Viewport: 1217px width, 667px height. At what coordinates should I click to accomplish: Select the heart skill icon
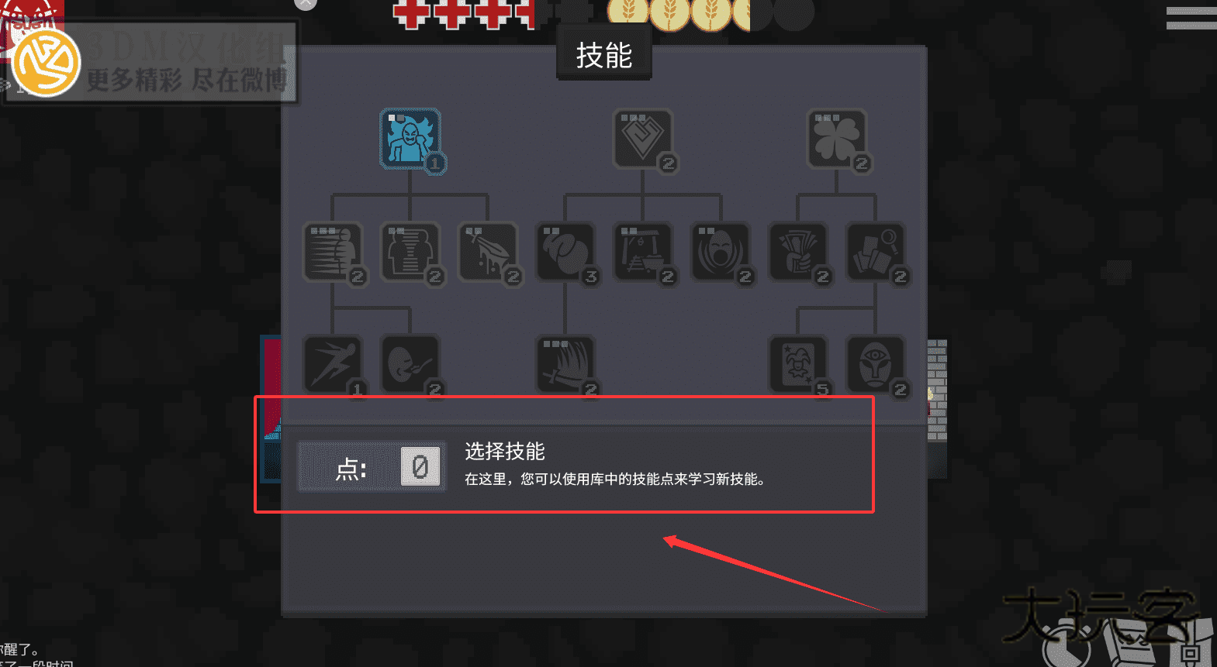pos(643,139)
